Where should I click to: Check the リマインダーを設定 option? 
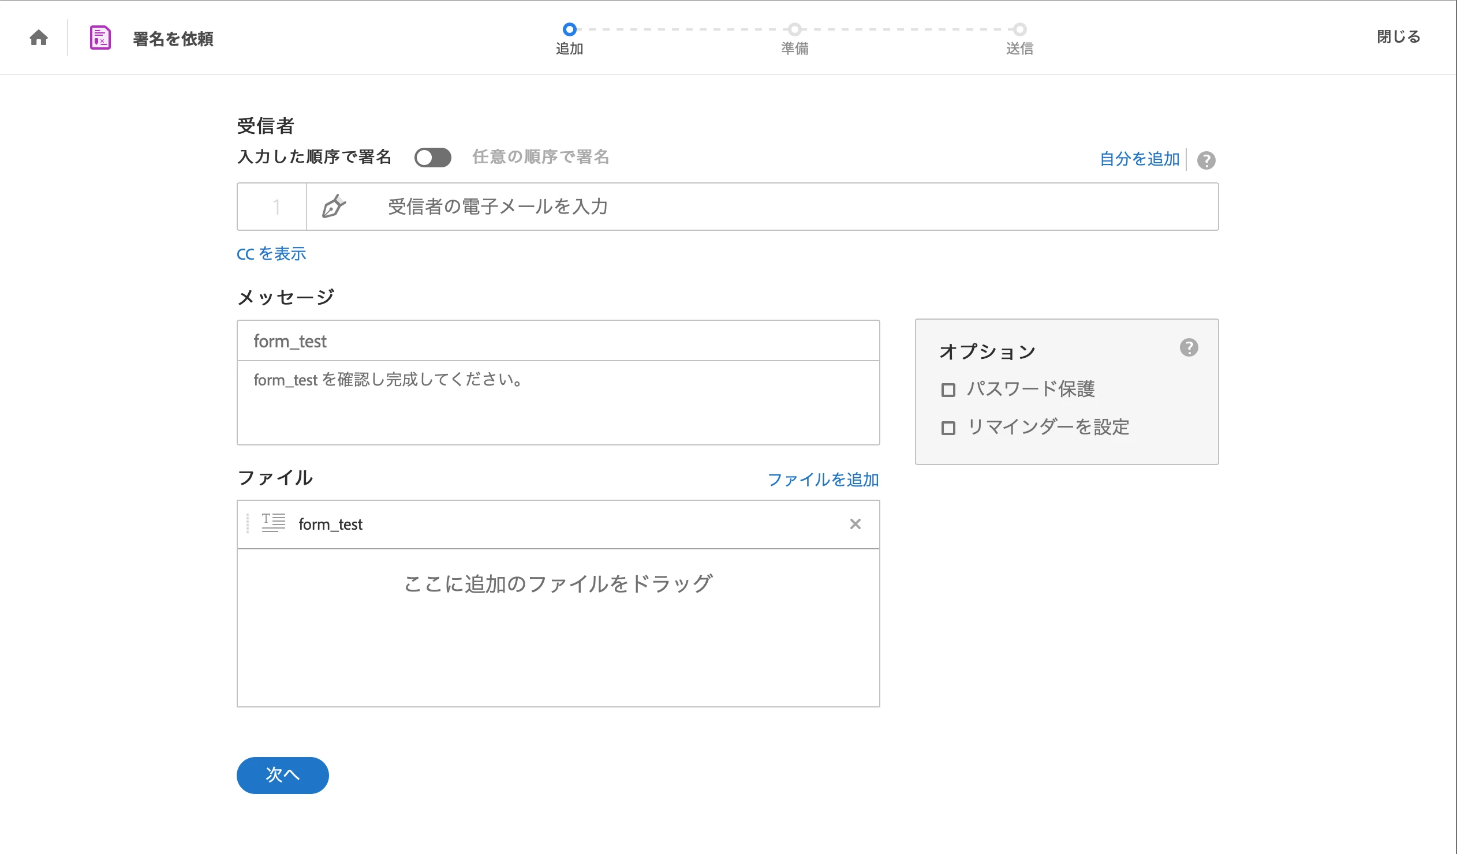pos(948,428)
